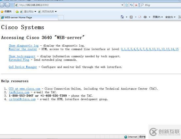Image resolution: width=181 pixels, height=139 pixels.
Task: Add to Favorites bar via star-arrow icon
Action: click(x=17, y=11)
